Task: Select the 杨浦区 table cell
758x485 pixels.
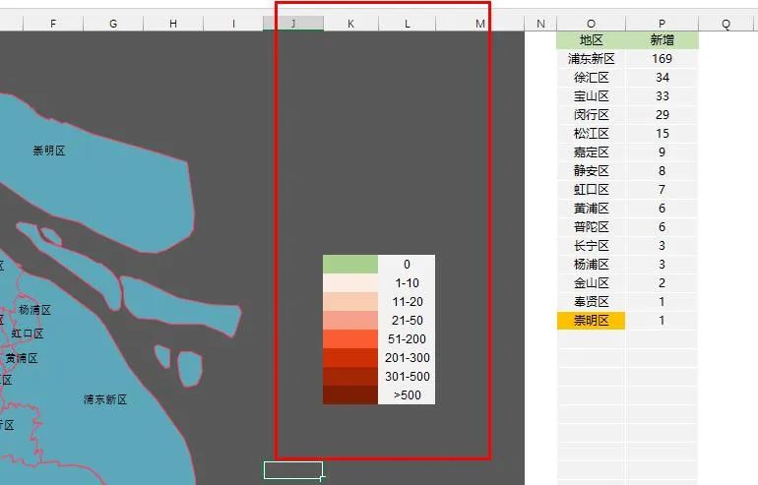Action: (591, 265)
